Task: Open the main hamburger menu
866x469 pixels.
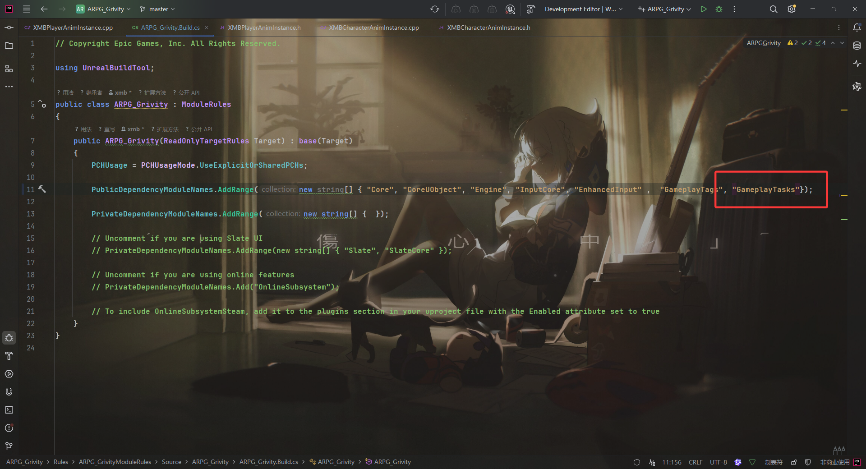Action: (x=27, y=9)
